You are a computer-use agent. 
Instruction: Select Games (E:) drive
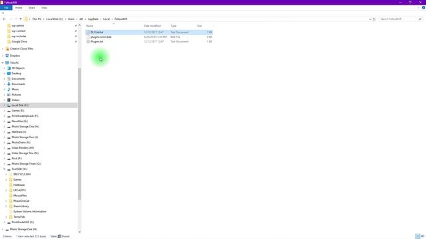click(x=18, y=111)
